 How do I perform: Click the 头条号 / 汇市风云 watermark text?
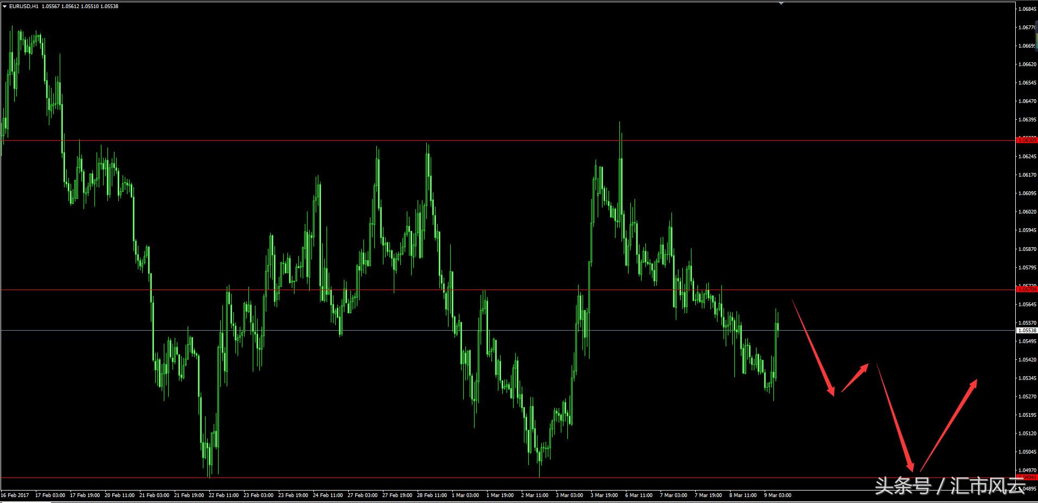[949, 485]
